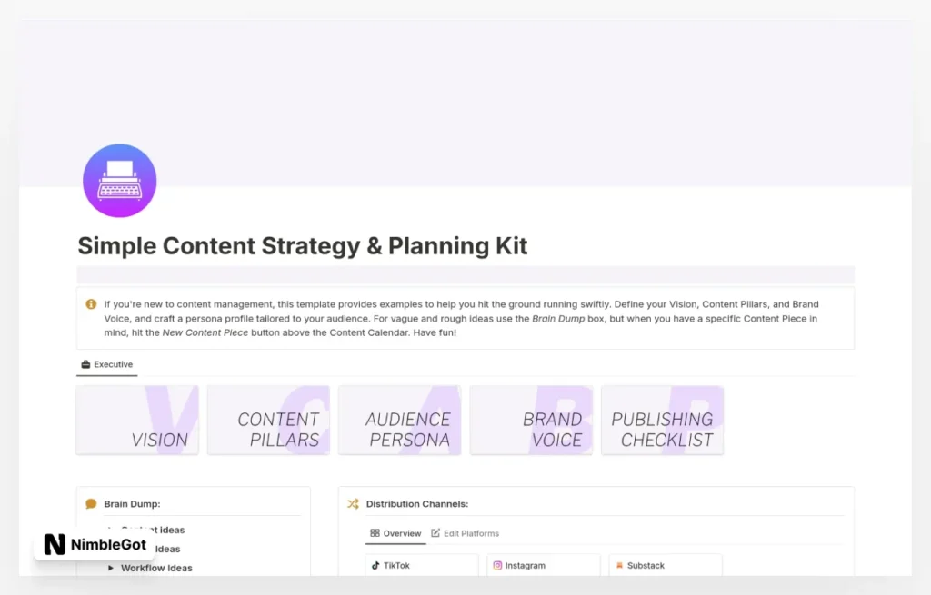This screenshot has height=595, width=931.
Task: Switch to the Executive tab
Action: 106,364
